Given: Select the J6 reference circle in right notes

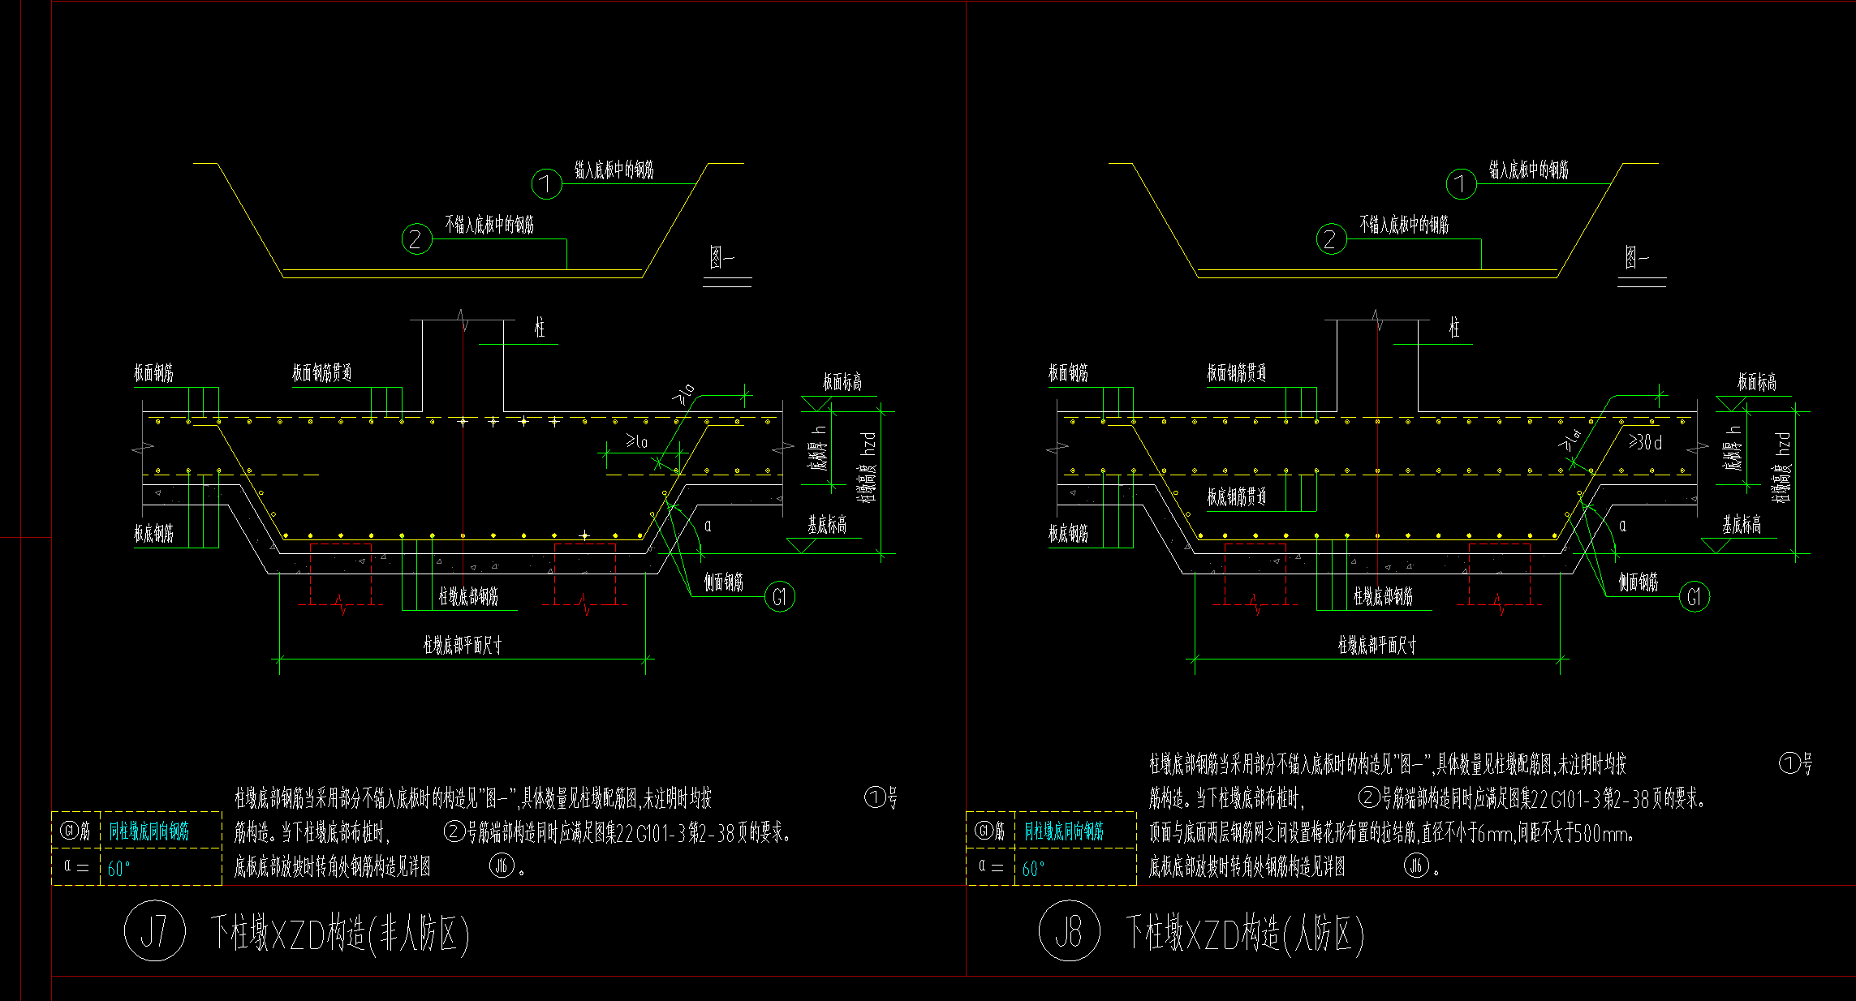Looking at the screenshot, I should pyautogui.click(x=1416, y=866).
